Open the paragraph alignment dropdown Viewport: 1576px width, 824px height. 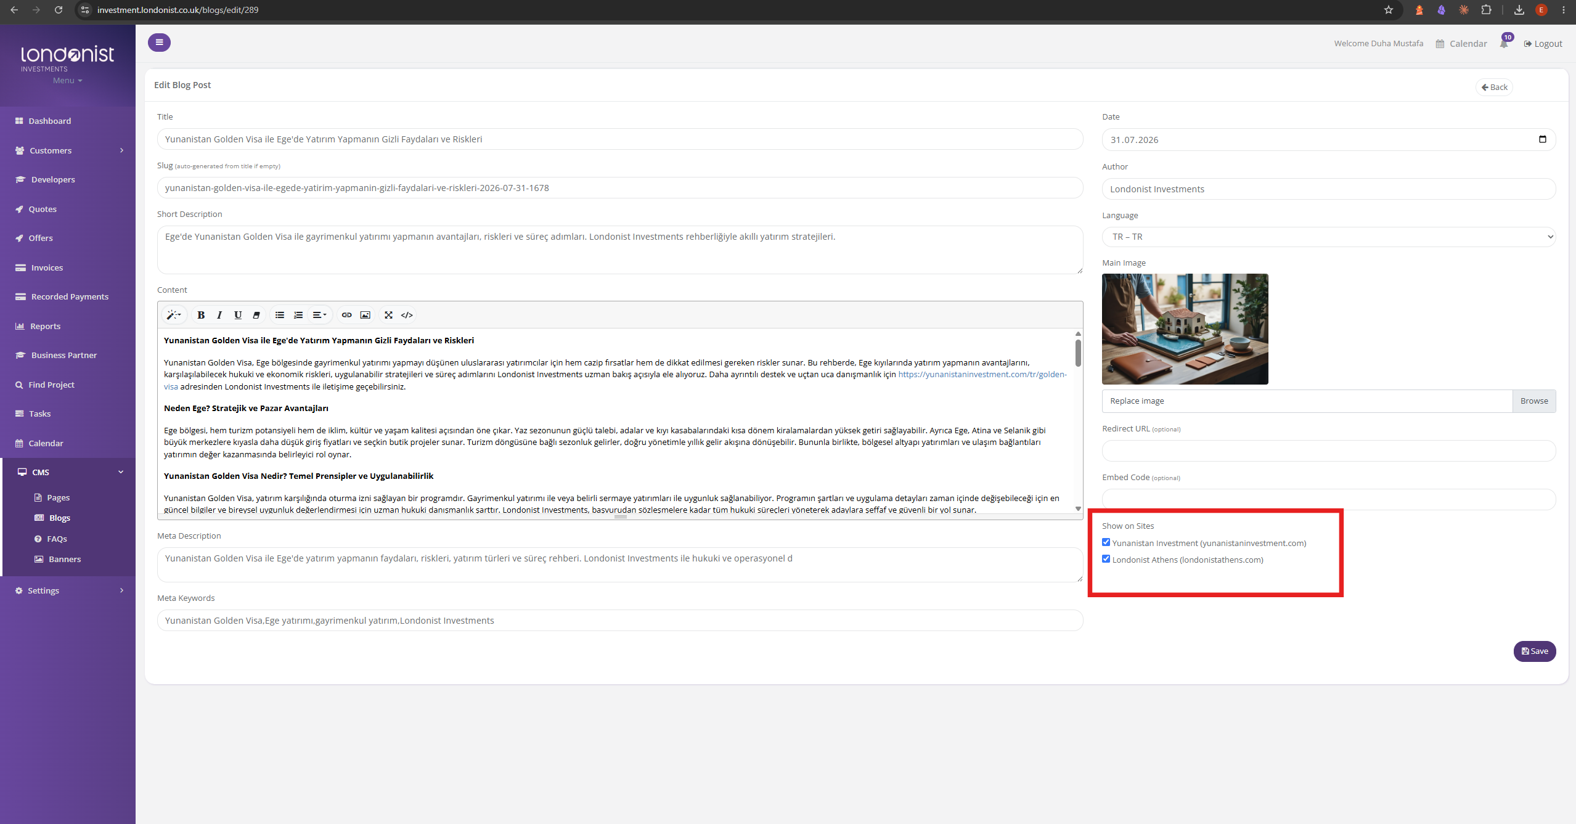pos(320,315)
